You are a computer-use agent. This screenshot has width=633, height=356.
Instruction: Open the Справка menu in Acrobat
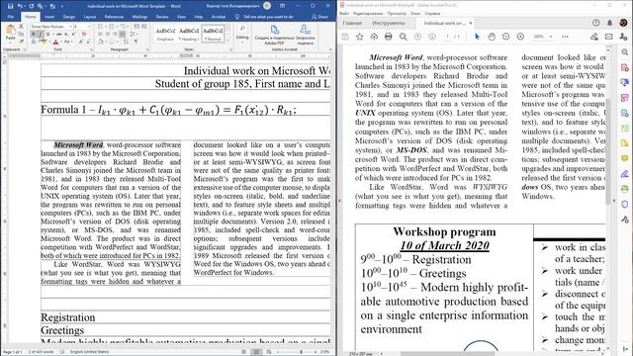tap(432, 13)
